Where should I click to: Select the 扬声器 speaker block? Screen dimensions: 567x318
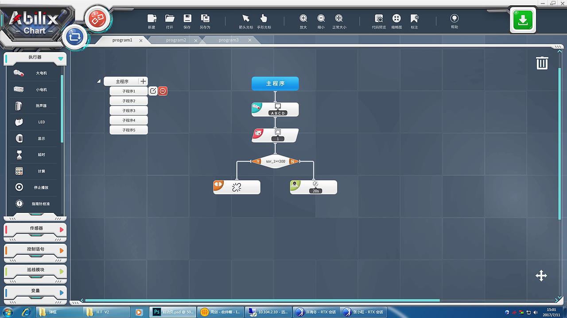[34, 106]
